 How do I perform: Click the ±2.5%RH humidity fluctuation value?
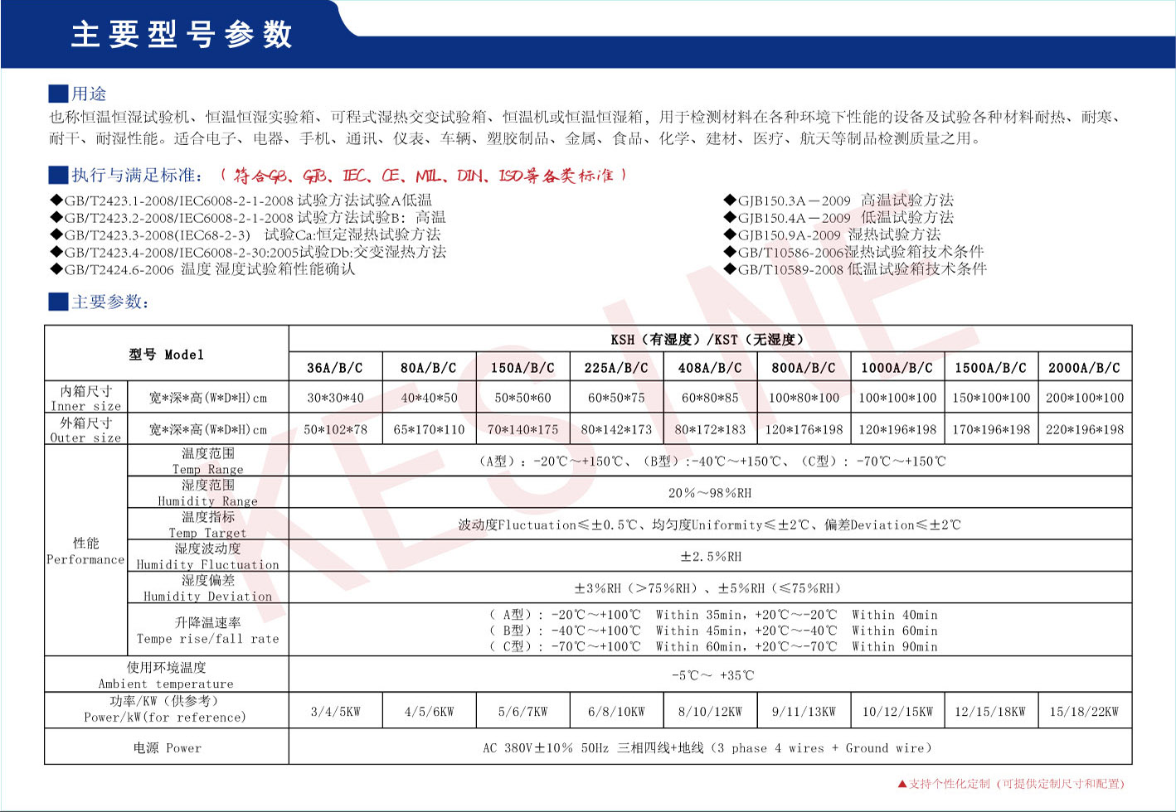pos(711,557)
